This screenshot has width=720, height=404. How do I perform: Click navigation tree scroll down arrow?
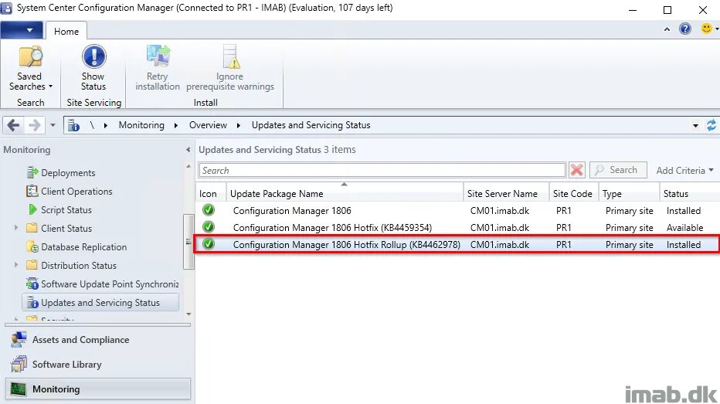pyautogui.click(x=188, y=314)
